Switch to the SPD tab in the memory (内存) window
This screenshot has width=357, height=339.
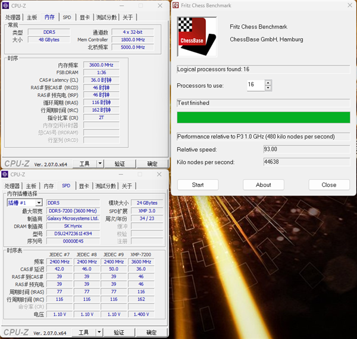pos(67,18)
